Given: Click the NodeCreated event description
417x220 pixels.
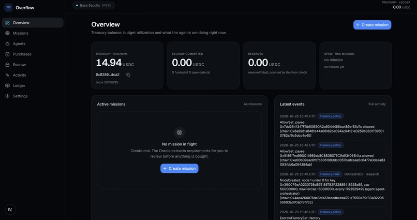Looking at the screenshot, I should [333, 191].
